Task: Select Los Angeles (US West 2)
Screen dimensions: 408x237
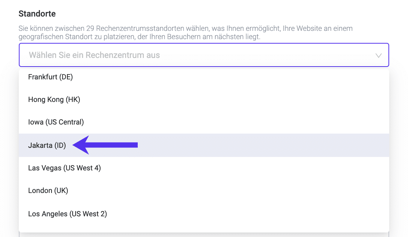Action: [x=67, y=213]
